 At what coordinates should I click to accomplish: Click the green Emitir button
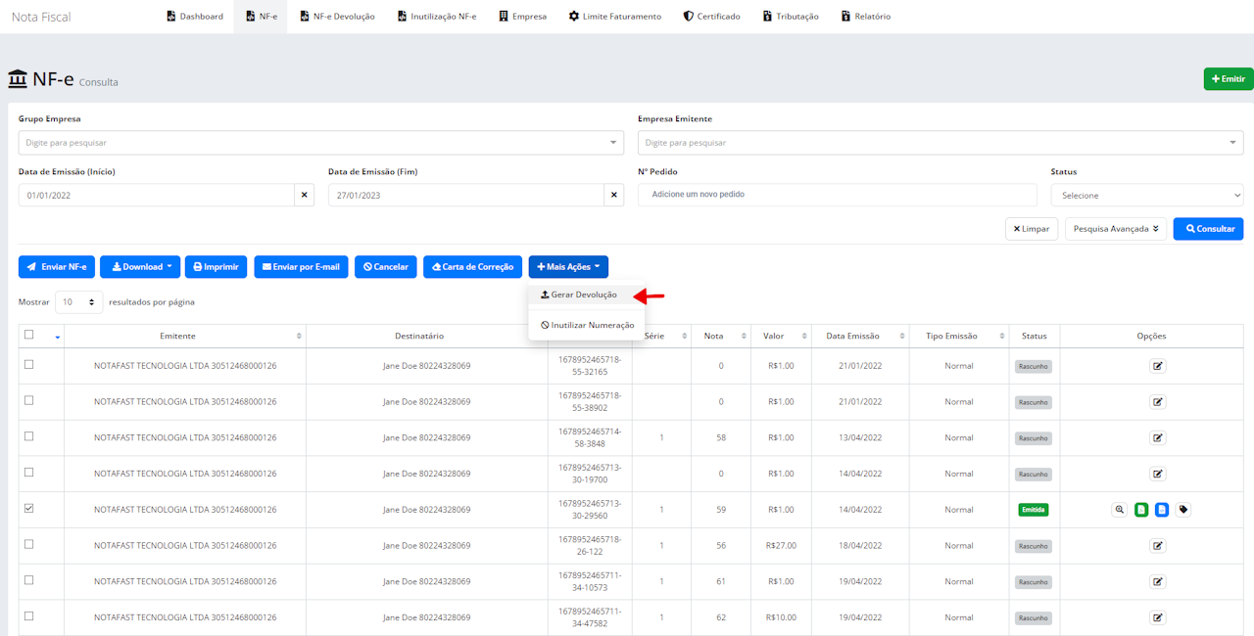[1228, 77]
